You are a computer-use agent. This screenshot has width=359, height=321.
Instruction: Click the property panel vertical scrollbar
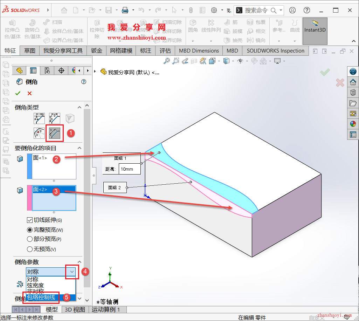coord(87,198)
